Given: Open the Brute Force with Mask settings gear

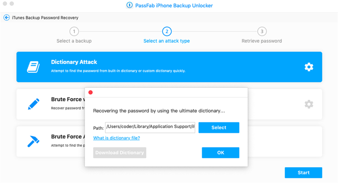Looking at the screenshot, I should tap(309, 104).
